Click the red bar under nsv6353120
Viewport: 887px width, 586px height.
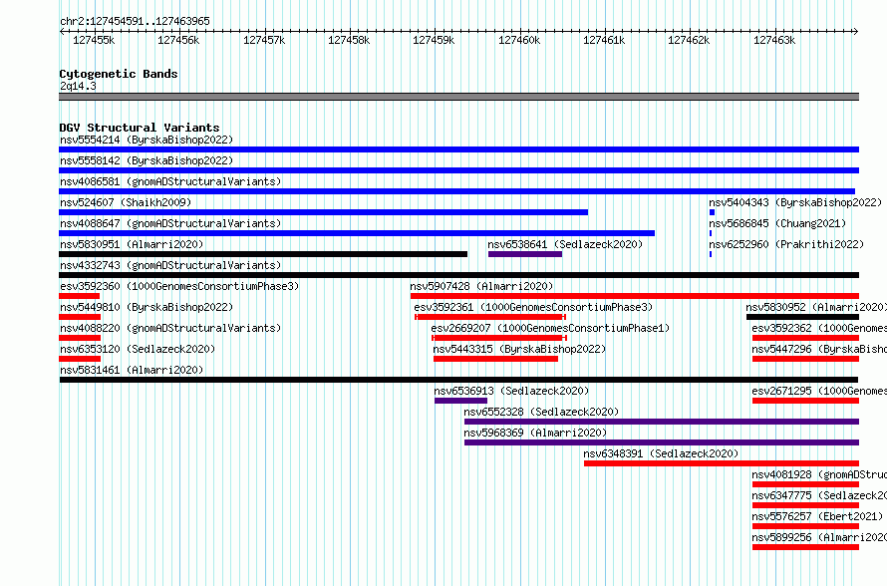(80, 359)
